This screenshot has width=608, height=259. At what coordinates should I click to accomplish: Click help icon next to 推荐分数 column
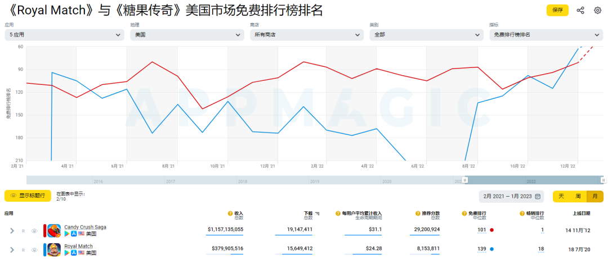tap(418, 213)
